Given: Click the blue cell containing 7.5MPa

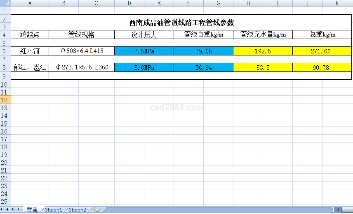Looking at the screenshot, I should [144, 51].
